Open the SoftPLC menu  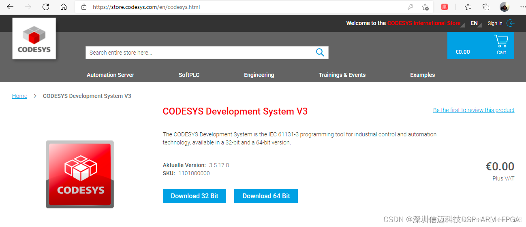pyautogui.click(x=189, y=75)
